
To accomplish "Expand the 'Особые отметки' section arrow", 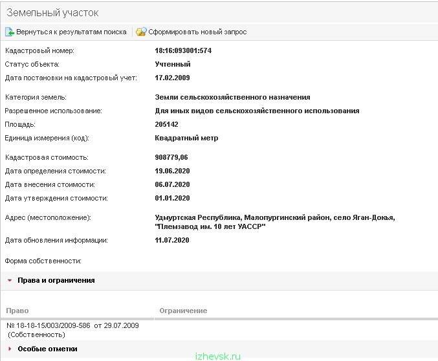I will coord(10,349).
